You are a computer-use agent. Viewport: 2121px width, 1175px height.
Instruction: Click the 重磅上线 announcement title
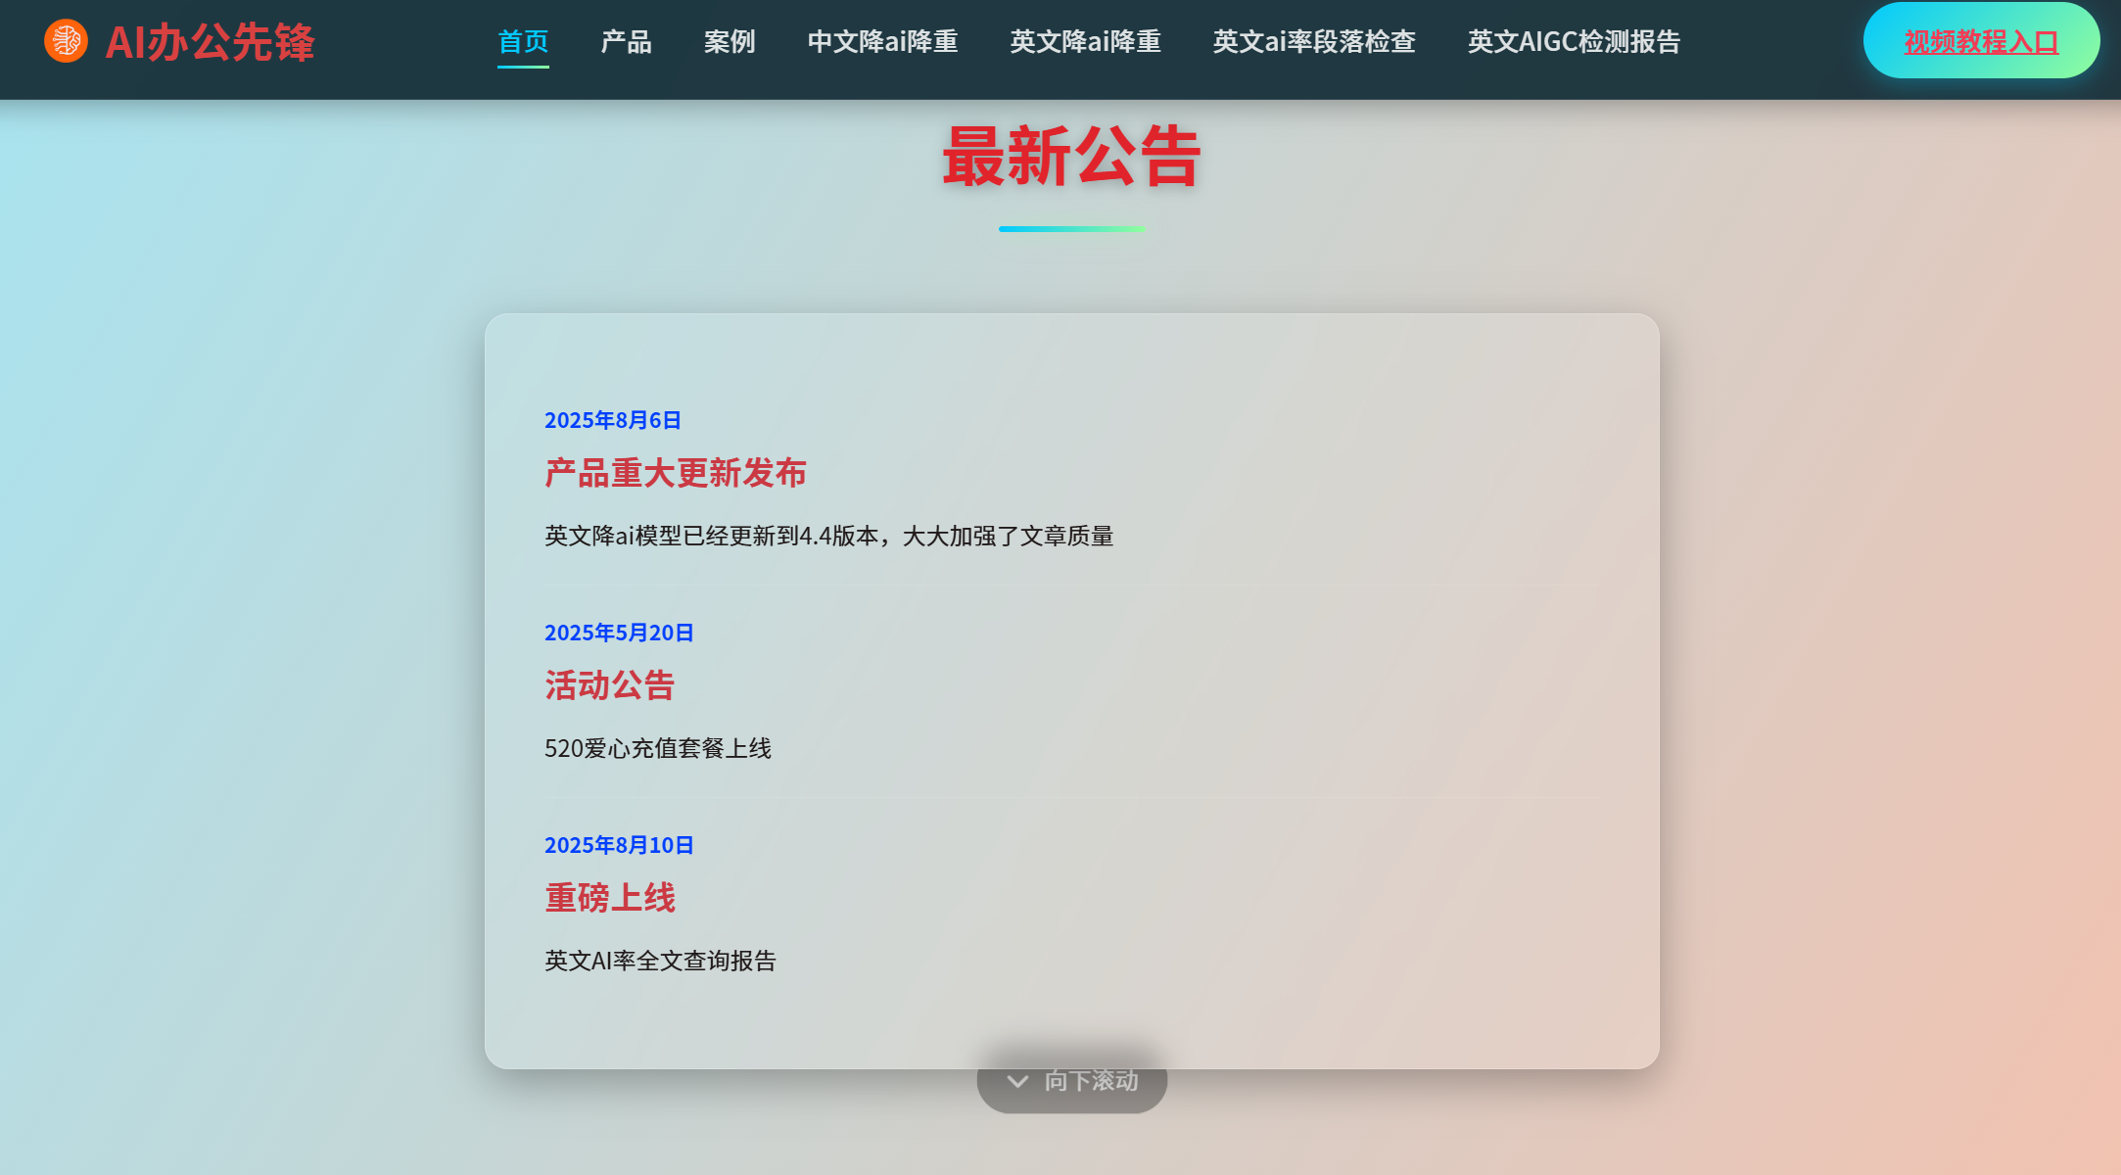point(610,898)
